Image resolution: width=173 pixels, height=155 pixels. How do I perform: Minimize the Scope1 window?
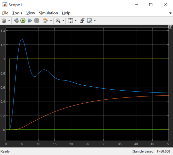[136, 5]
